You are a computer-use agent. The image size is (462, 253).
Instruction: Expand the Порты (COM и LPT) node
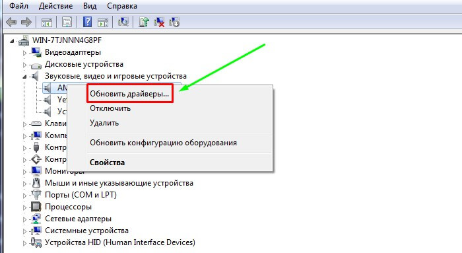tap(25, 196)
